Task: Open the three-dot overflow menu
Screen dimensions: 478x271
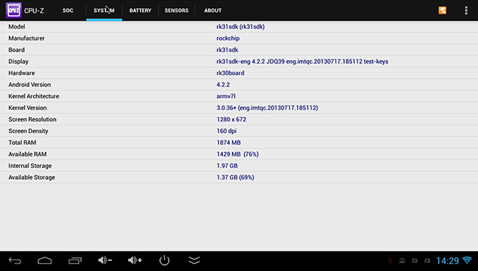Action: point(466,10)
